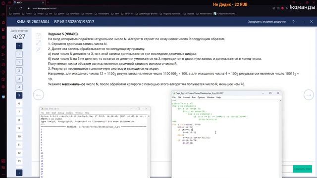The image size is (317, 178).
Task: Open the 'python' bookmarks folder
Action: [59, 14]
